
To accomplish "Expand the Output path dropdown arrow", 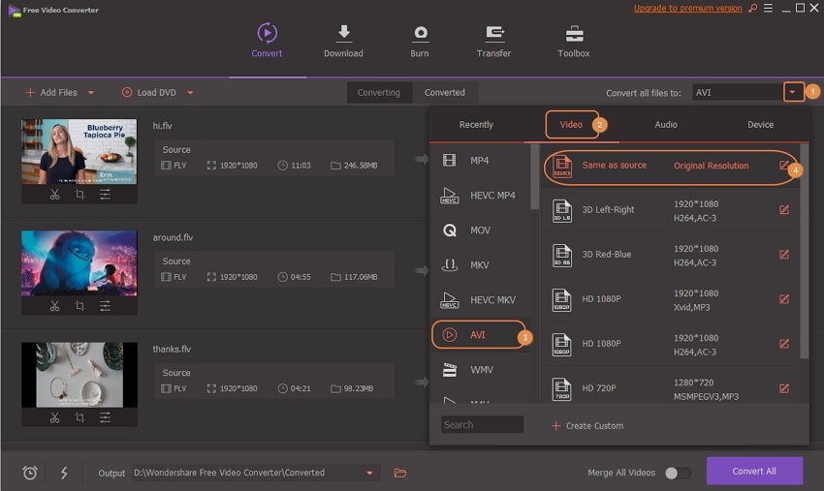I will 370,474.
